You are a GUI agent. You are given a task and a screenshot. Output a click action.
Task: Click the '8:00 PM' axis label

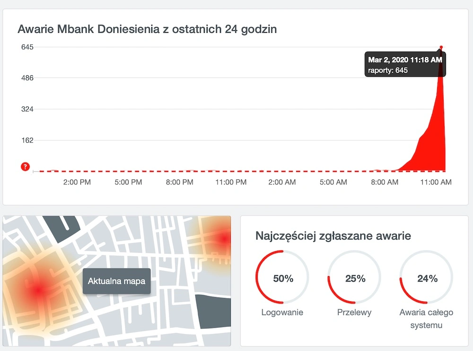click(179, 182)
